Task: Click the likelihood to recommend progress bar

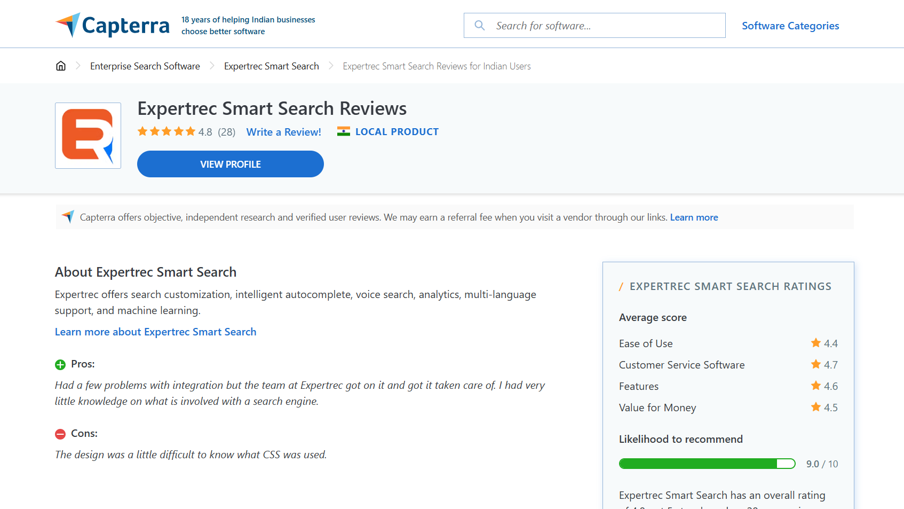Action: coord(707,464)
